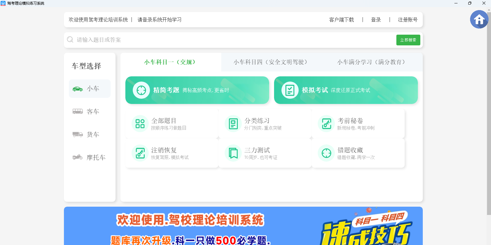This screenshot has height=245, width=491.
Task: Switch to 小车满分学习（满分教育）tab
Action: (371, 62)
